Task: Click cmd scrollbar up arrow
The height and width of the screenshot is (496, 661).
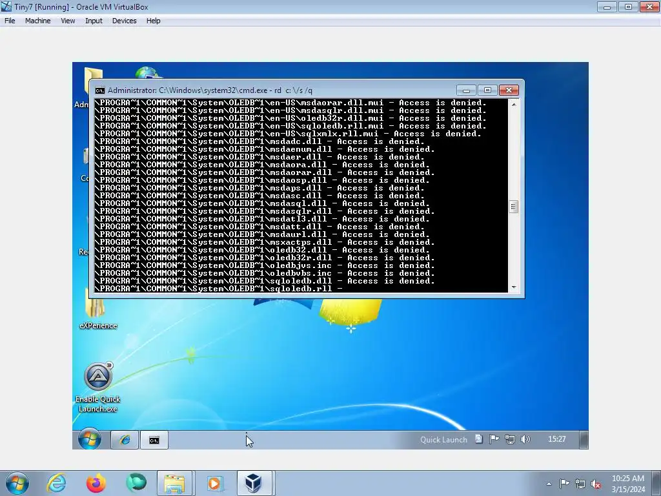Action: click(513, 104)
